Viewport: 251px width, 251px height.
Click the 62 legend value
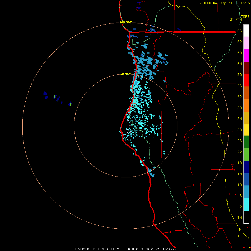point(240,42)
